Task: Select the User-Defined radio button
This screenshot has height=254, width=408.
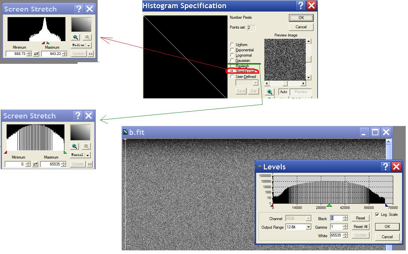Action: (x=232, y=77)
